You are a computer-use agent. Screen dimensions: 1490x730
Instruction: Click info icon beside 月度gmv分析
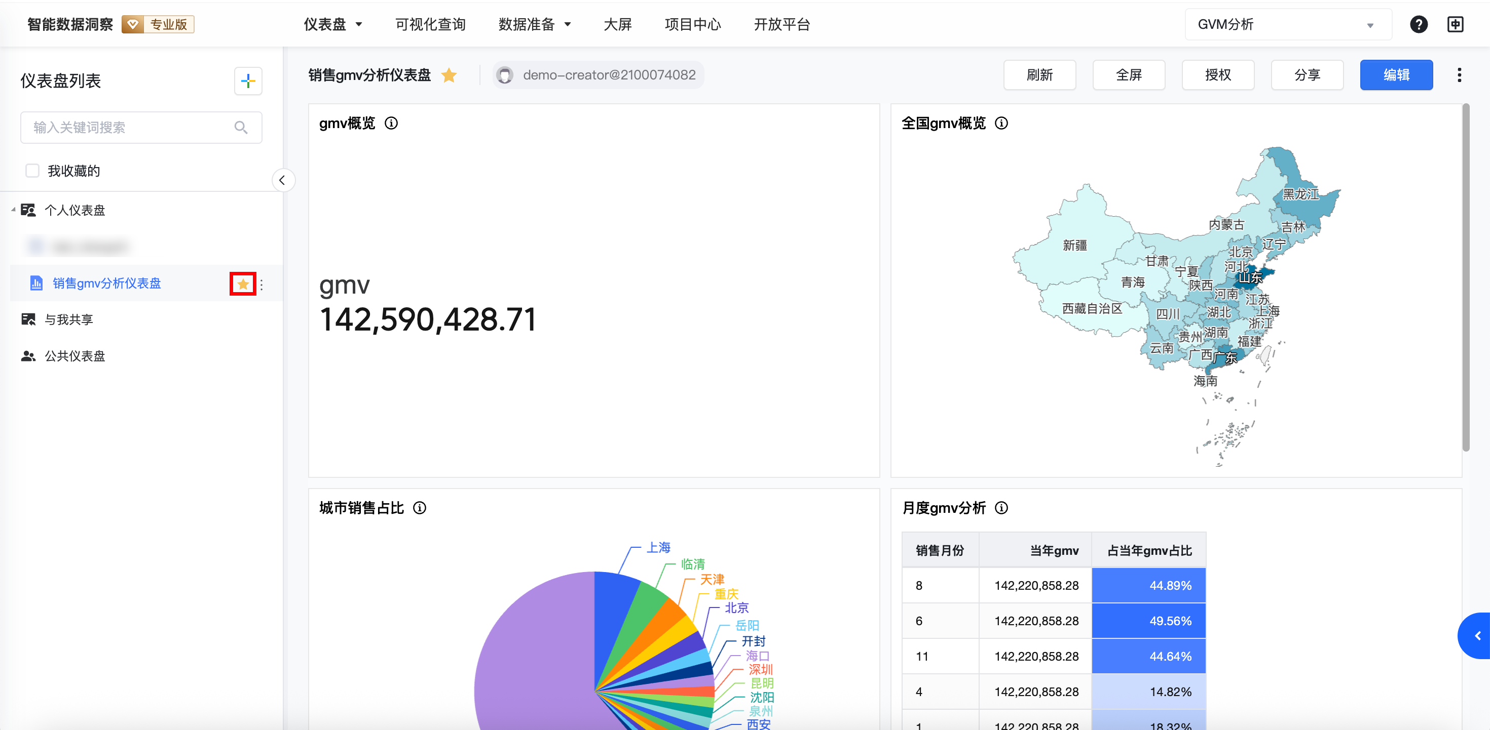point(1001,507)
